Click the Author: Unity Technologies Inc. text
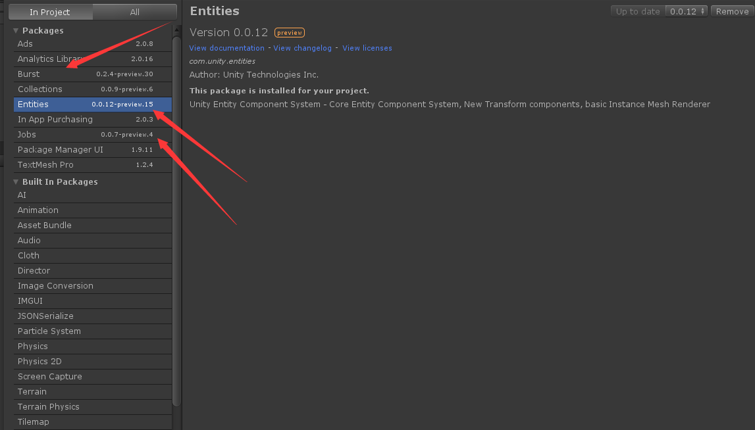Screen dimensions: 755x430 pos(254,75)
